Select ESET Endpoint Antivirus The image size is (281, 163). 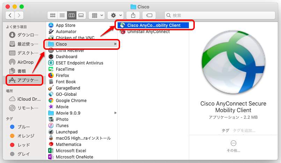click(82, 63)
